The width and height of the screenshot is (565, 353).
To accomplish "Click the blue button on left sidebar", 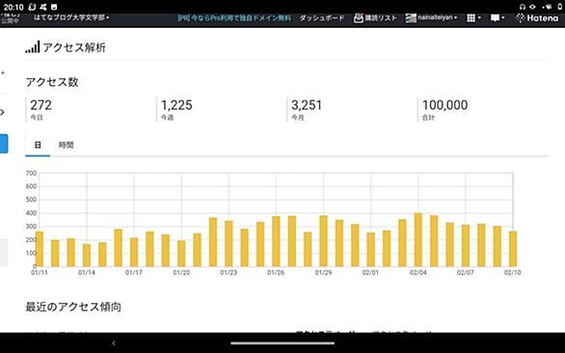I will point(4,144).
